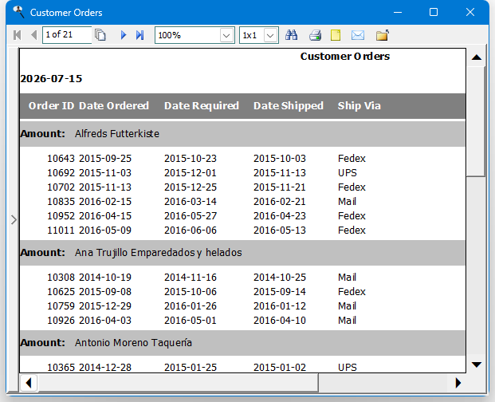Click order ID 10952
Image resolution: width=495 pixels, height=402 pixels.
point(61,215)
